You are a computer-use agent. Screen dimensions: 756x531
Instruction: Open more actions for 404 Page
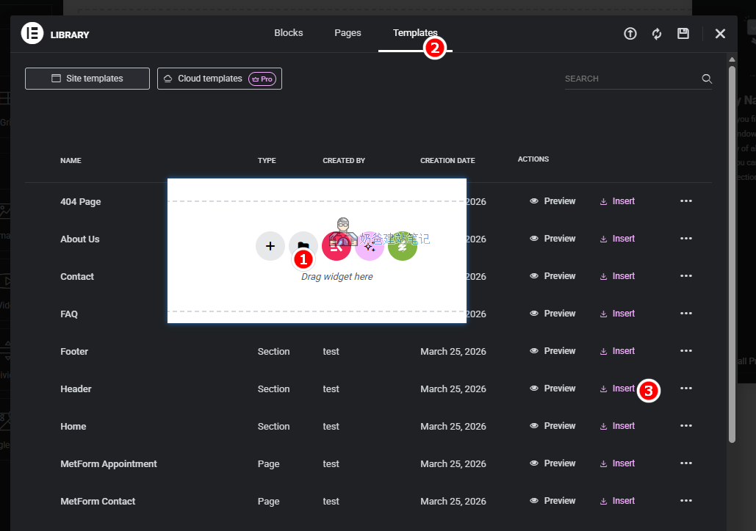[686, 201]
